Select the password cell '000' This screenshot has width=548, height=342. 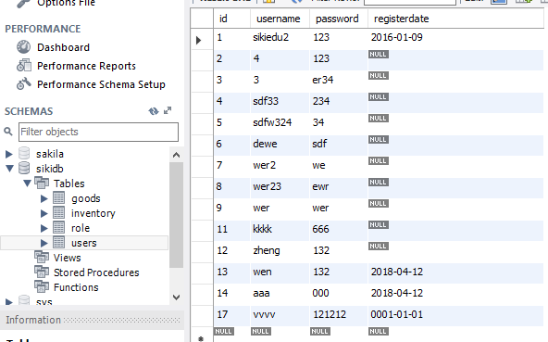click(338, 294)
